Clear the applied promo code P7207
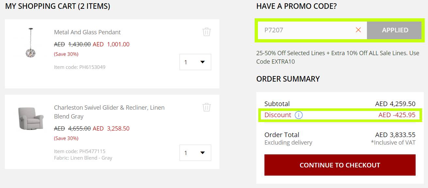 coord(358,30)
